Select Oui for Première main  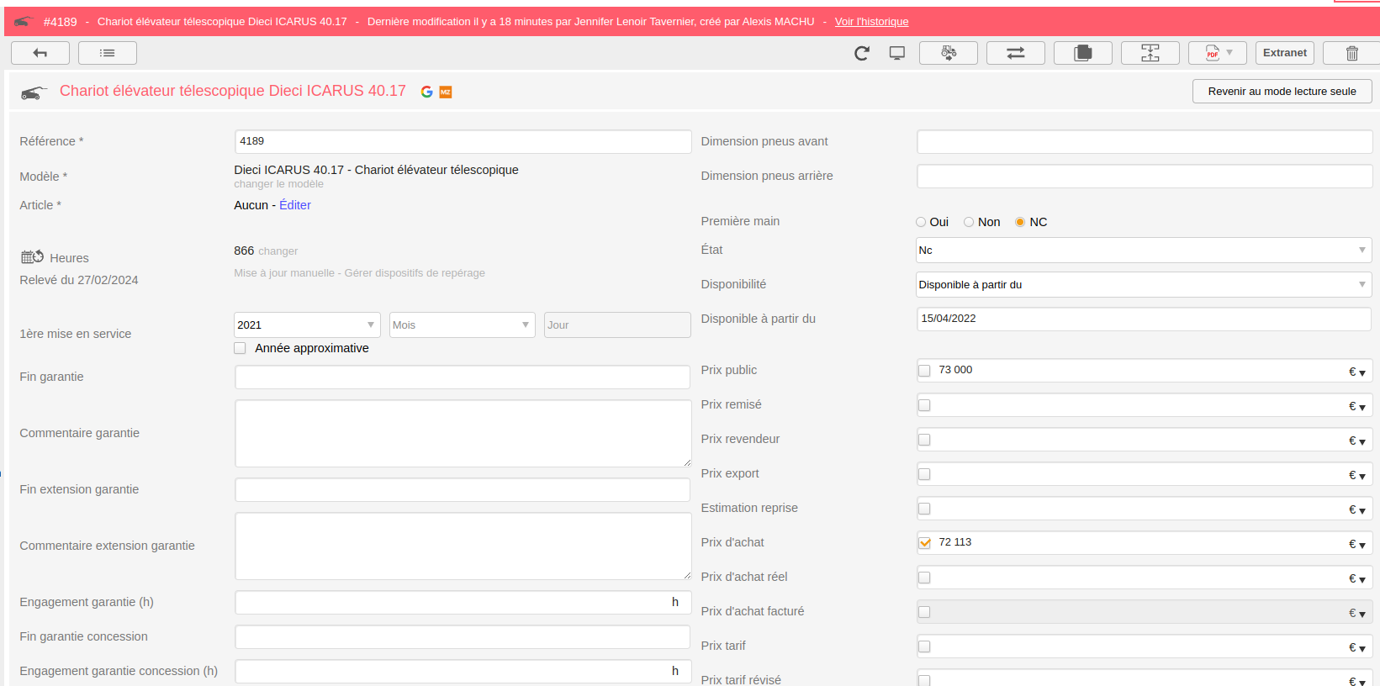click(x=921, y=222)
